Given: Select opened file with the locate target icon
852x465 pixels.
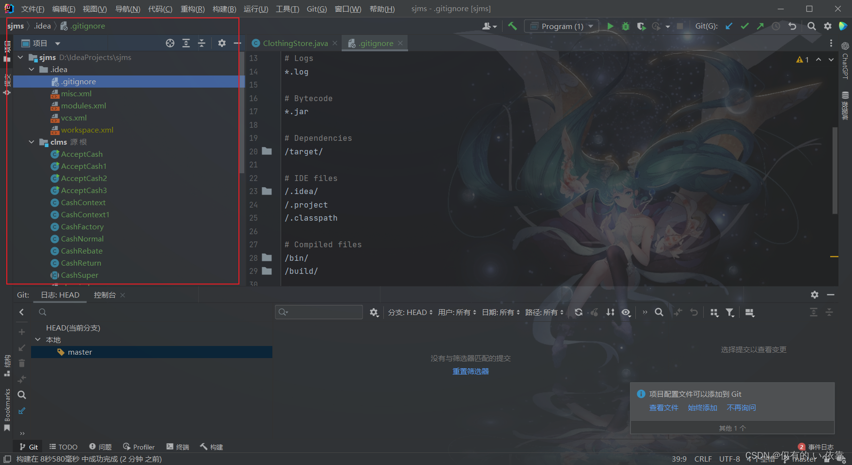Looking at the screenshot, I should [170, 43].
